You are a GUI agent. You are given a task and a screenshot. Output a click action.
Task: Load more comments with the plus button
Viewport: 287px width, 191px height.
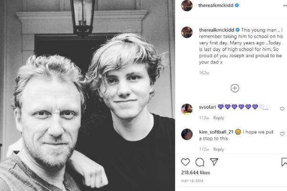point(235,88)
